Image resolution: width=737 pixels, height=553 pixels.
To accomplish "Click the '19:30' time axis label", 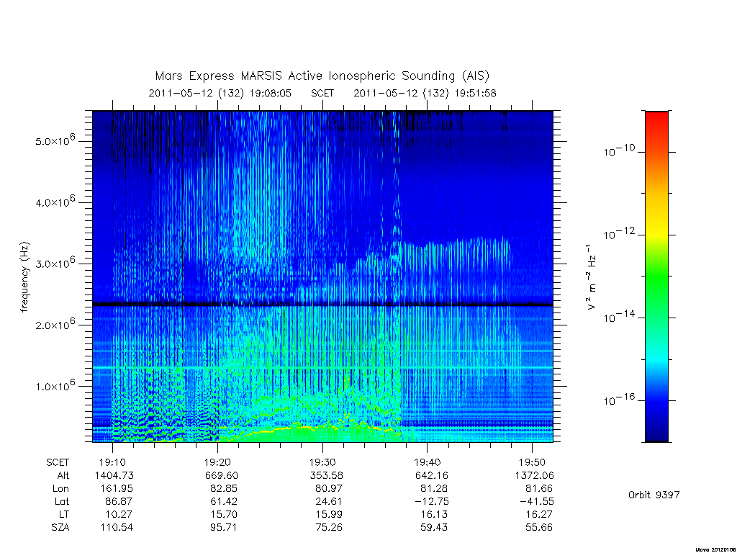I will coord(322,463).
